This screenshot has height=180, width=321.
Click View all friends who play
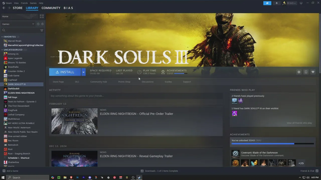pyautogui.click(x=299, y=123)
